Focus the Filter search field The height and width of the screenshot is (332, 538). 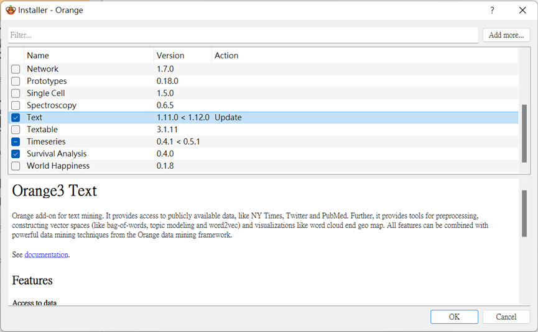coord(243,35)
